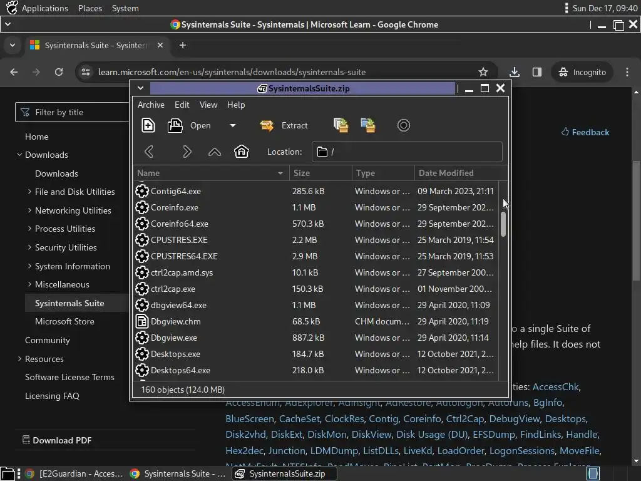Open the recent archives dropdown arrow

pyautogui.click(x=233, y=125)
